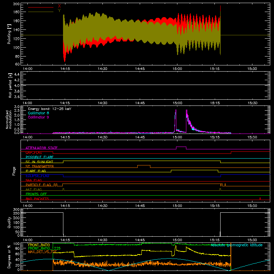
Task: Click the "Degrees or %" axis title
Action: click(9, 257)
